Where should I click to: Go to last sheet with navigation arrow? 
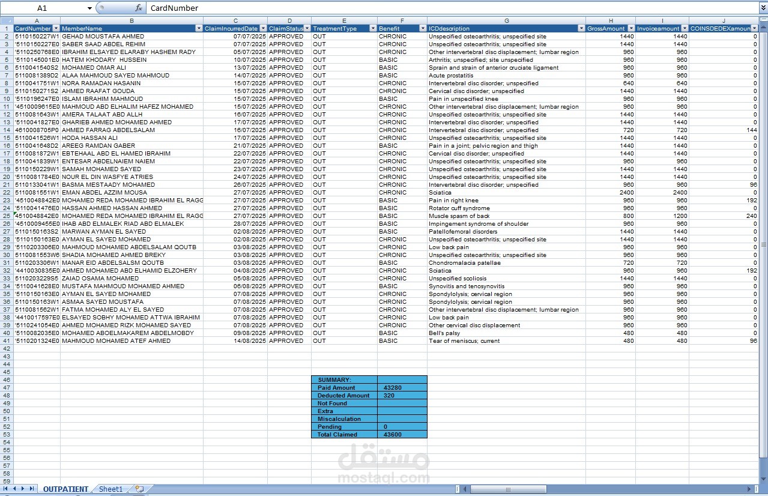pos(32,489)
